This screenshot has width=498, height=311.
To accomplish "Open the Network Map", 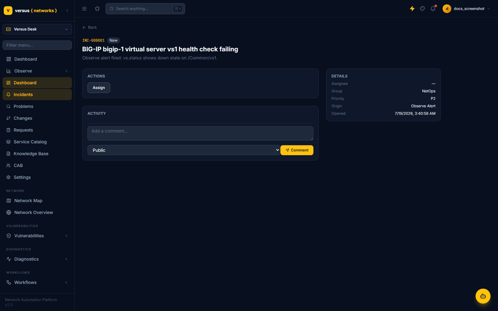I will click(x=37, y=201).
